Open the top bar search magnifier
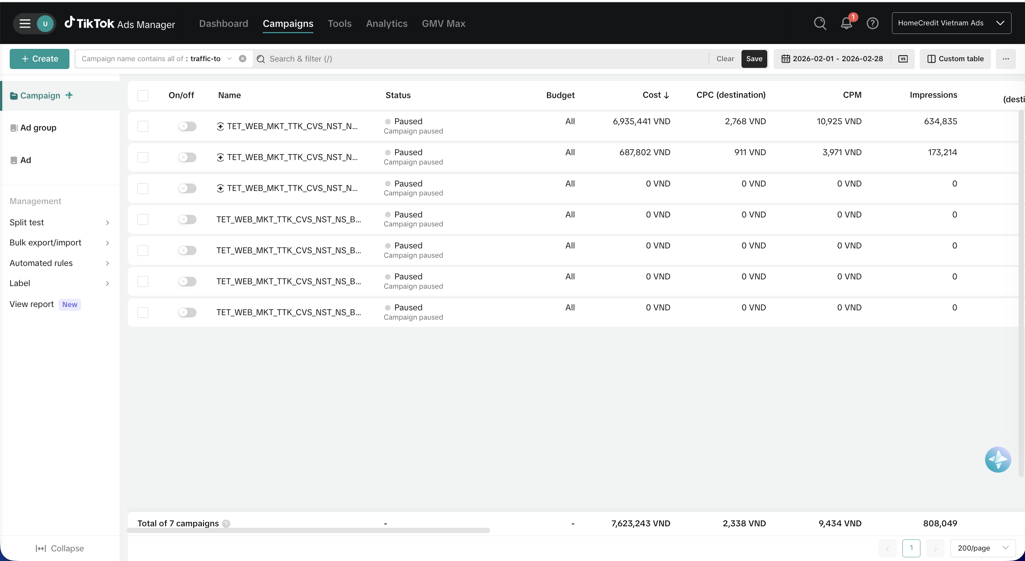Image resolution: width=1025 pixels, height=561 pixels. 820,23
